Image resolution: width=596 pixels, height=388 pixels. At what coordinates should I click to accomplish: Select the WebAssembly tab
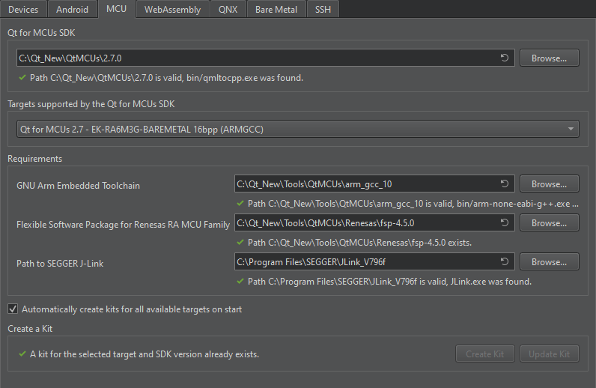[172, 10]
